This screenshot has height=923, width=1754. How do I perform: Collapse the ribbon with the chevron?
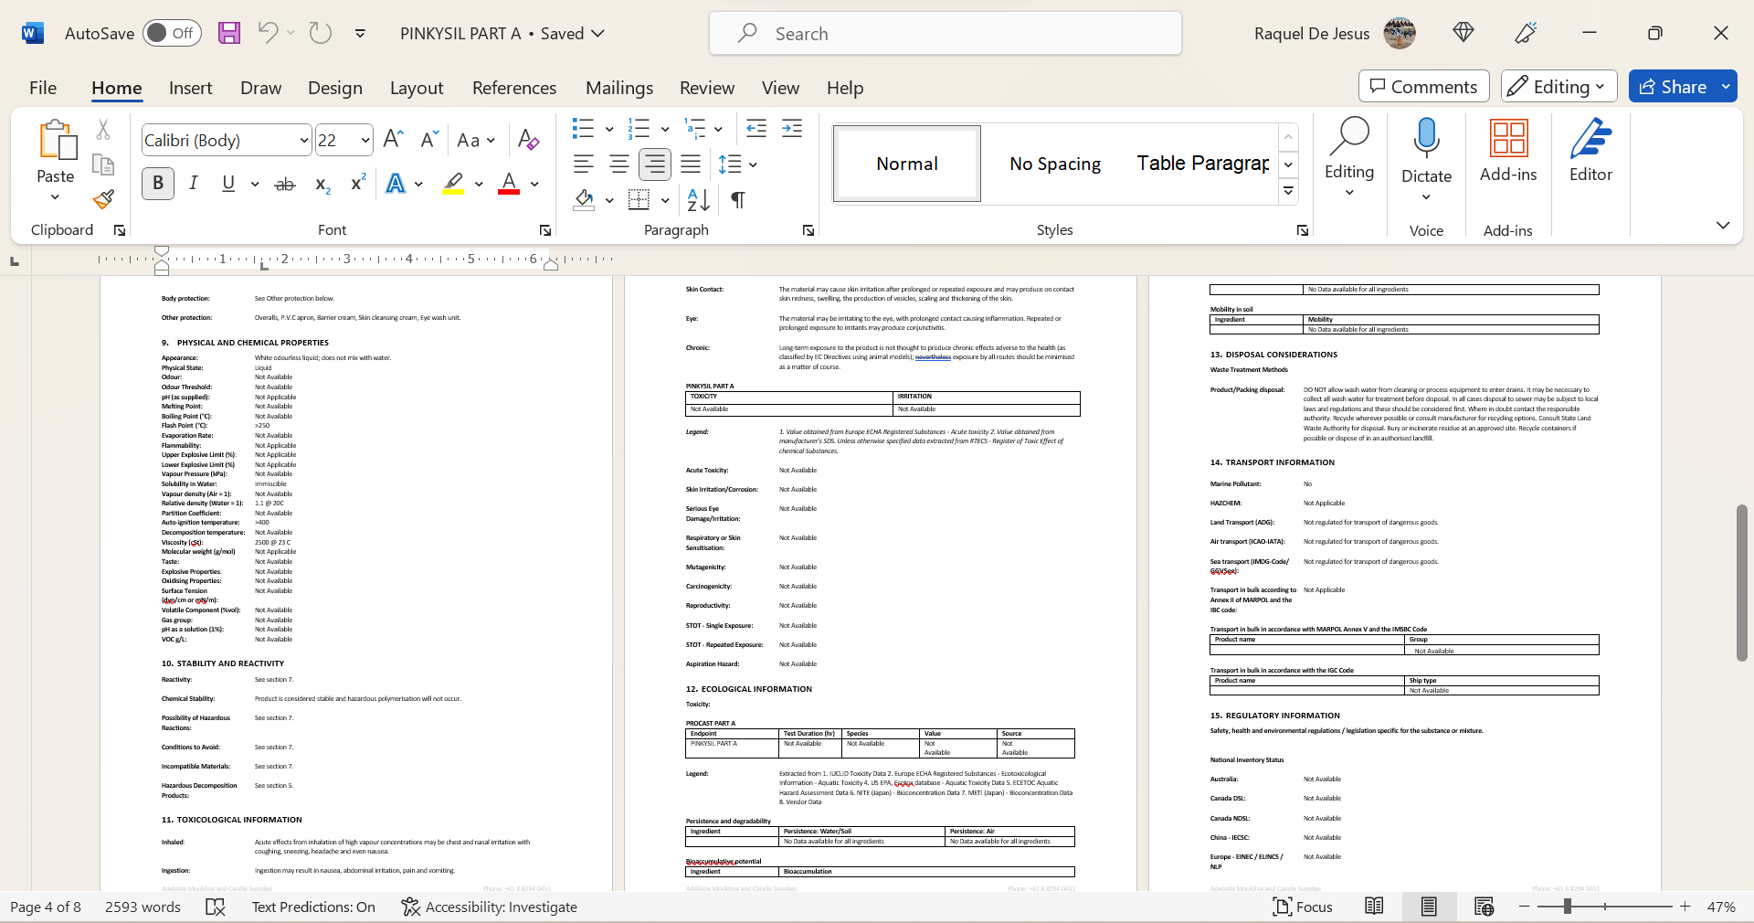[x=1723, y=225]
